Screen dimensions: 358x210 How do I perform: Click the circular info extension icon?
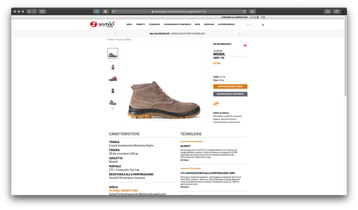pos(252,11)
